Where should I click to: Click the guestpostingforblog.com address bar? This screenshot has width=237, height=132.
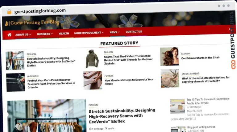(40, 11)
